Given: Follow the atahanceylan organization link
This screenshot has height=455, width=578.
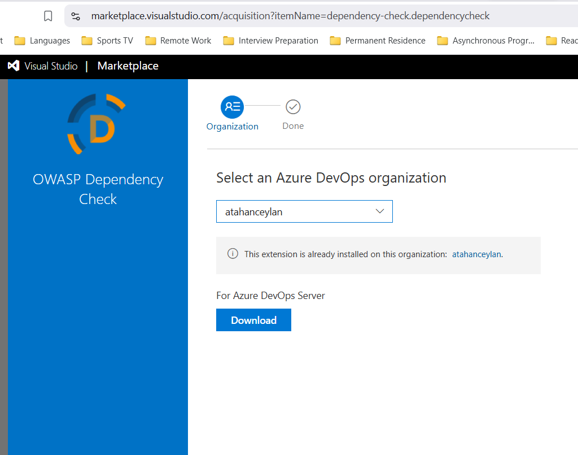Looking at the screenshot, I should coord(476,254).
